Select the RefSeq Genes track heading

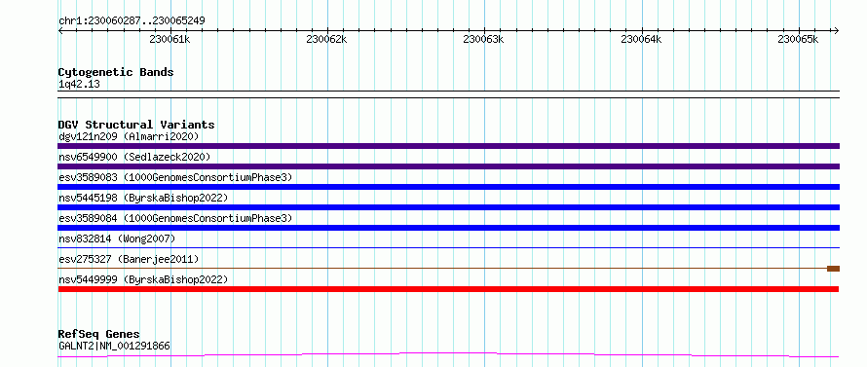[99, 335]
